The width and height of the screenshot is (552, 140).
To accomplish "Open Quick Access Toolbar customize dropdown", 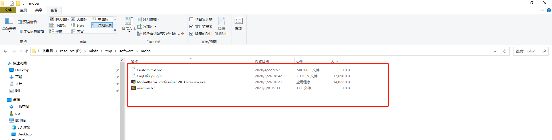I will coord(23,3).
